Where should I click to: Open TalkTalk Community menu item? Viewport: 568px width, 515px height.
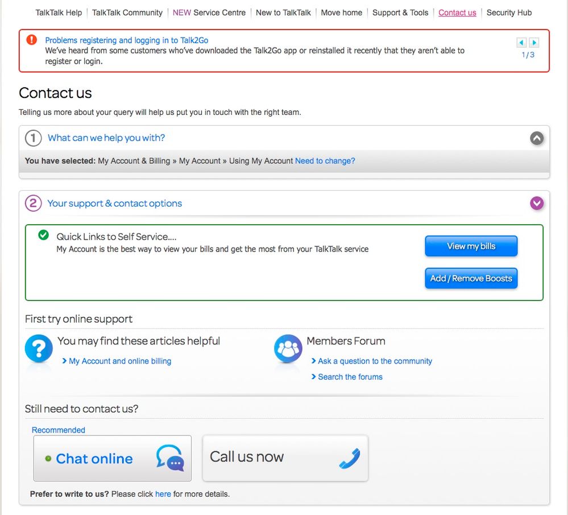pyautogui.click(x=127, y=13)
